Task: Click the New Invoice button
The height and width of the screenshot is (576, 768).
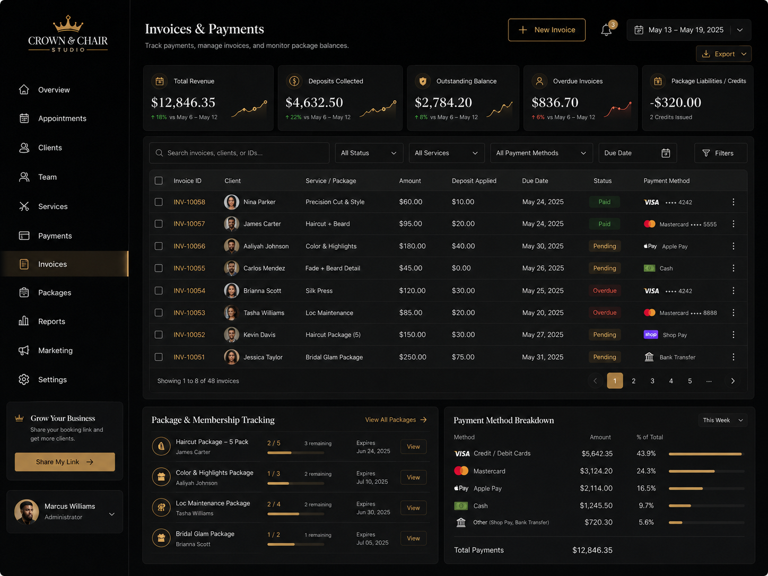Action: 547,30
